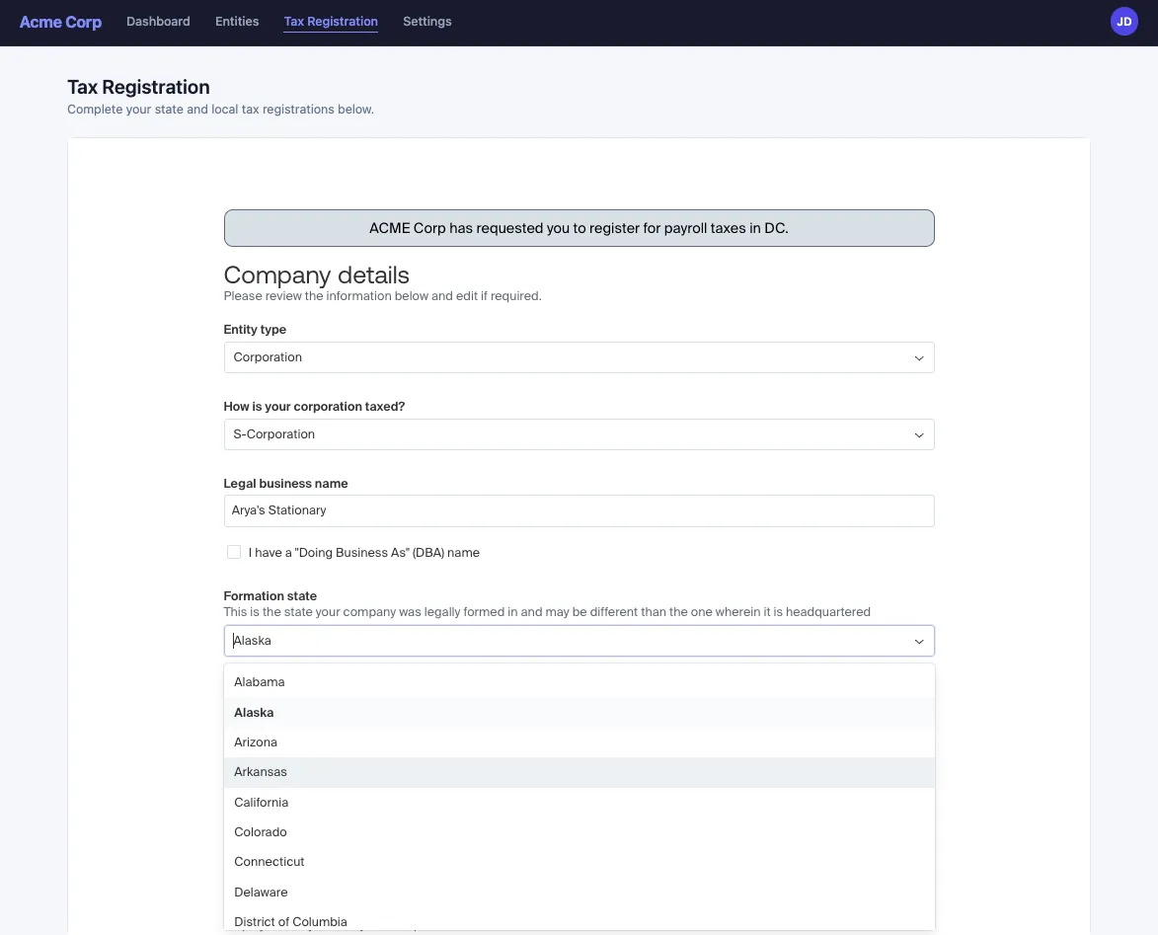Screen dimensions: 1158x935
Task: Click the Formation state combo box
Action: click(579, 641)
